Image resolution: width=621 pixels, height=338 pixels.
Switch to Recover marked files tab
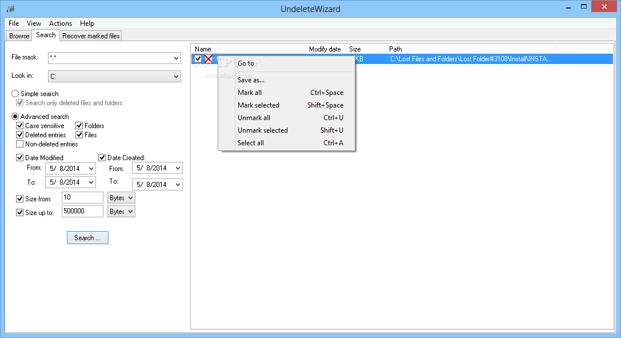point(91,35)
